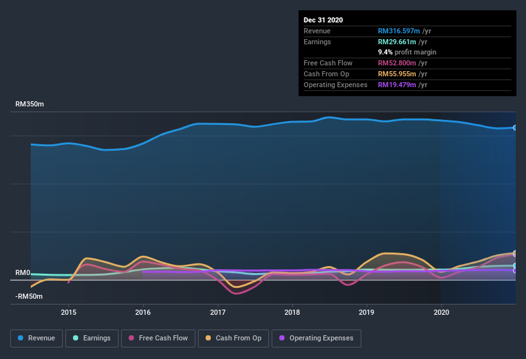Click the Cash From Op label in tooltip

326,74
